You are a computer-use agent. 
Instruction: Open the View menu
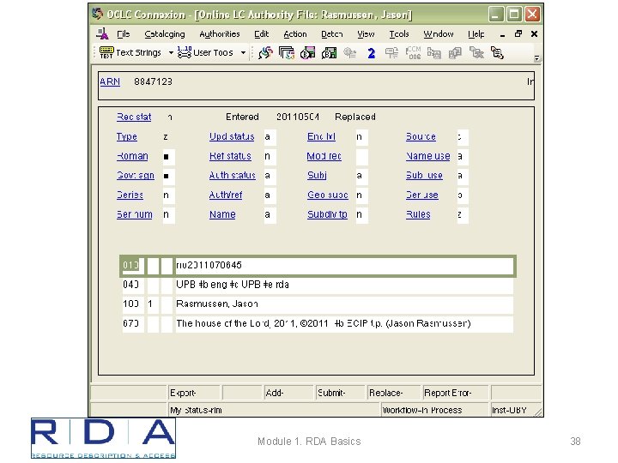[x=366, y=34]
